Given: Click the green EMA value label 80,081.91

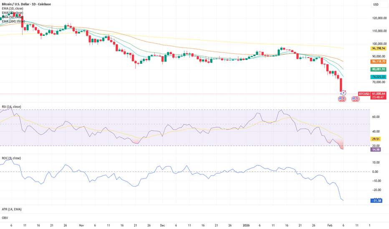Looking at the screenshot, I should [379, 69].
